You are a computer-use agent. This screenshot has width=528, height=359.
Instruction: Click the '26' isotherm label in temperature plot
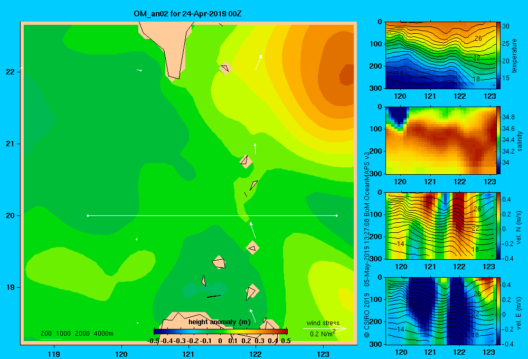coord(478,39)
